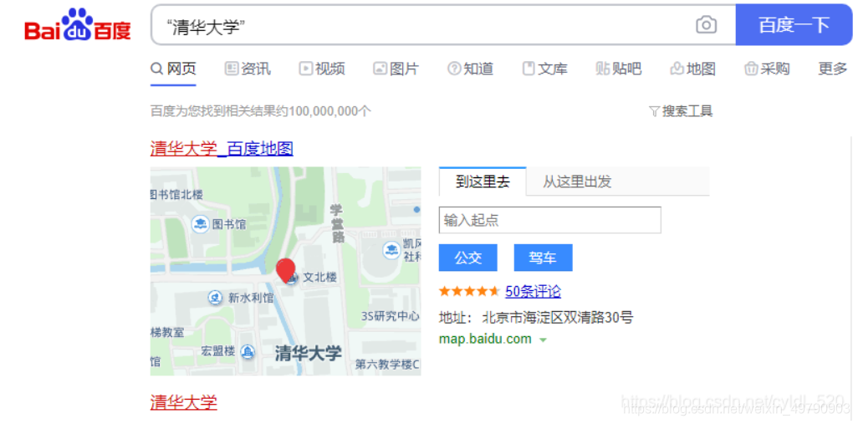Click the 图片 picture icon
The height and width of the screenshot is (424, 858).
pos(380,69)
